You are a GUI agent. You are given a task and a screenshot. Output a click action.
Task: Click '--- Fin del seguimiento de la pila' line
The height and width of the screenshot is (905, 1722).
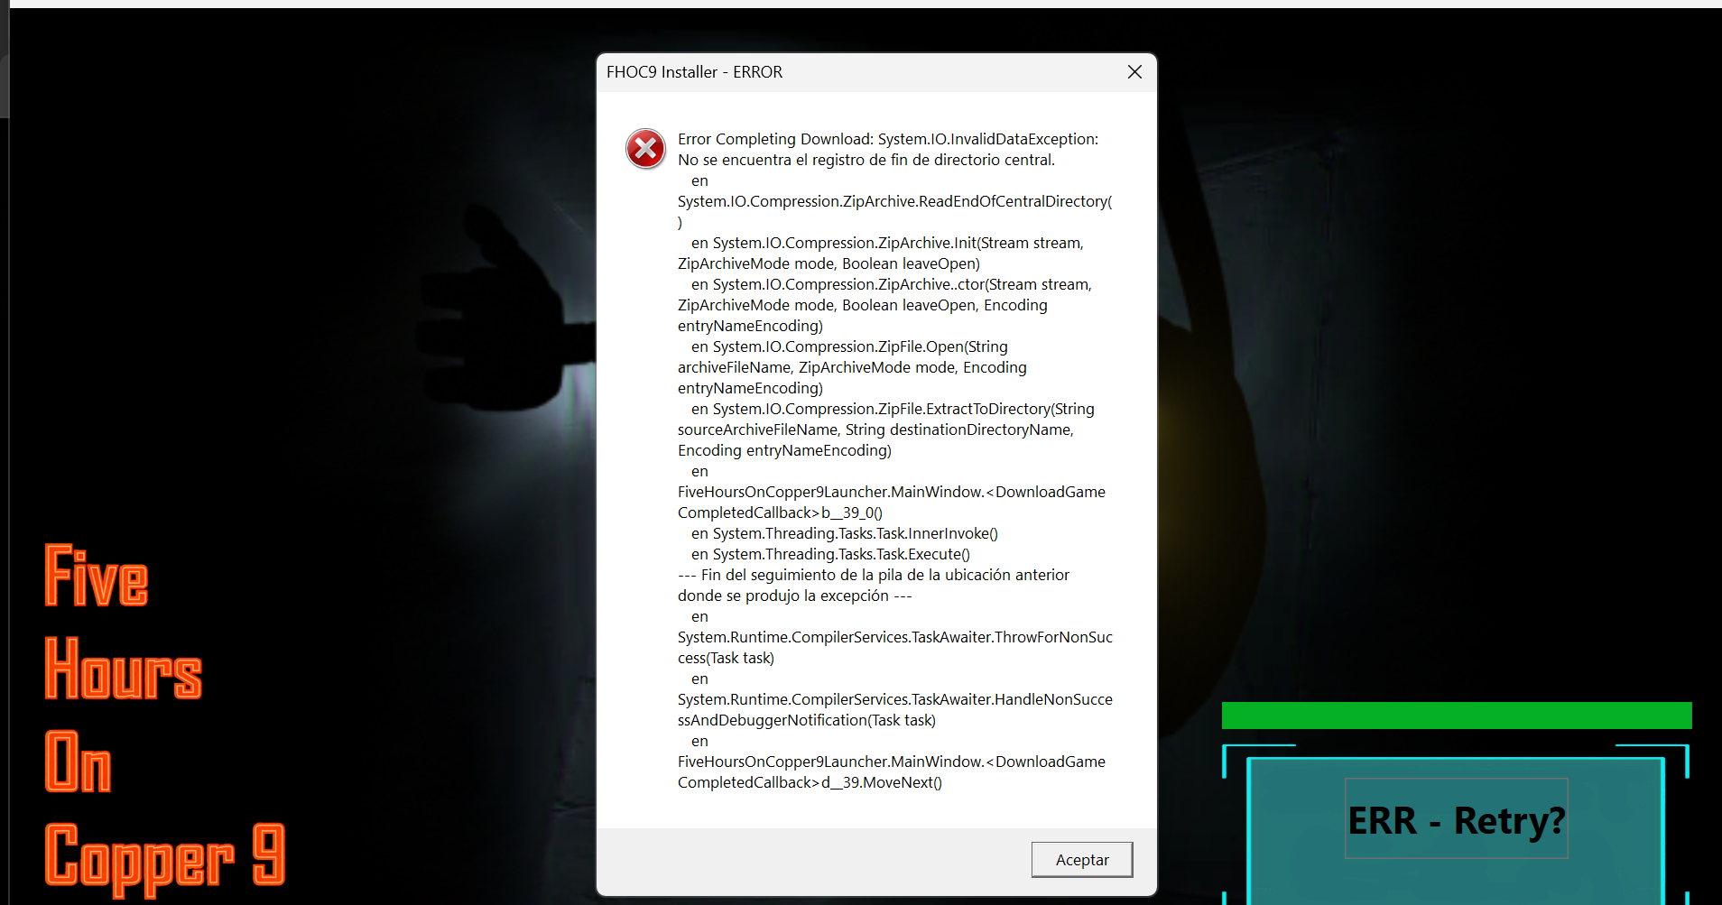coord(874,575)
